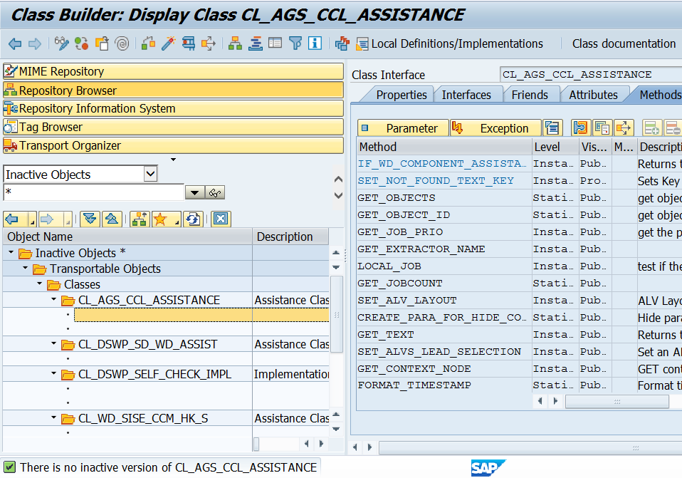Click the Favorites star icon
The height and width of the screenshot is (478, 682).
(160, 219)
